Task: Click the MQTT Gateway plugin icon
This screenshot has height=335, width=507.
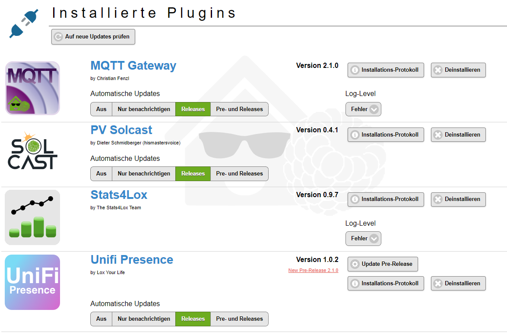Action: click(32, 88)
